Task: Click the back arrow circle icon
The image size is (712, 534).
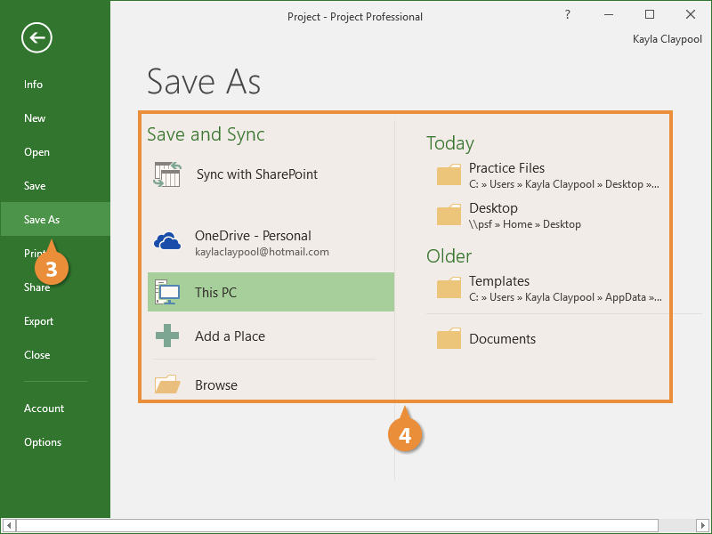Action: coord(37,37)
